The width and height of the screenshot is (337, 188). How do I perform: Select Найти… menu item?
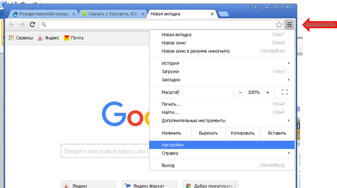(222, 112)
